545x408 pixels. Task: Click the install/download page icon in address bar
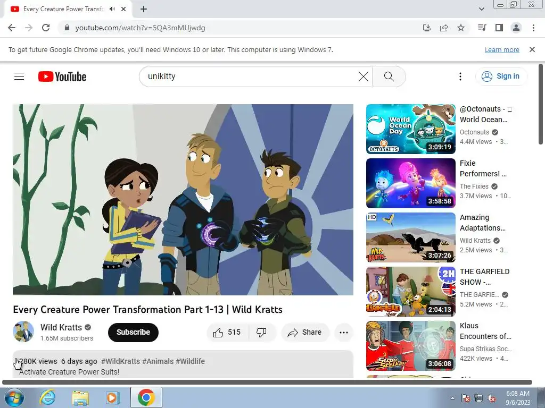coord(427,28)
